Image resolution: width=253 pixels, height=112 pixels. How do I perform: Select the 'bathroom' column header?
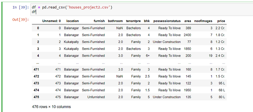[x=115, y=21]
